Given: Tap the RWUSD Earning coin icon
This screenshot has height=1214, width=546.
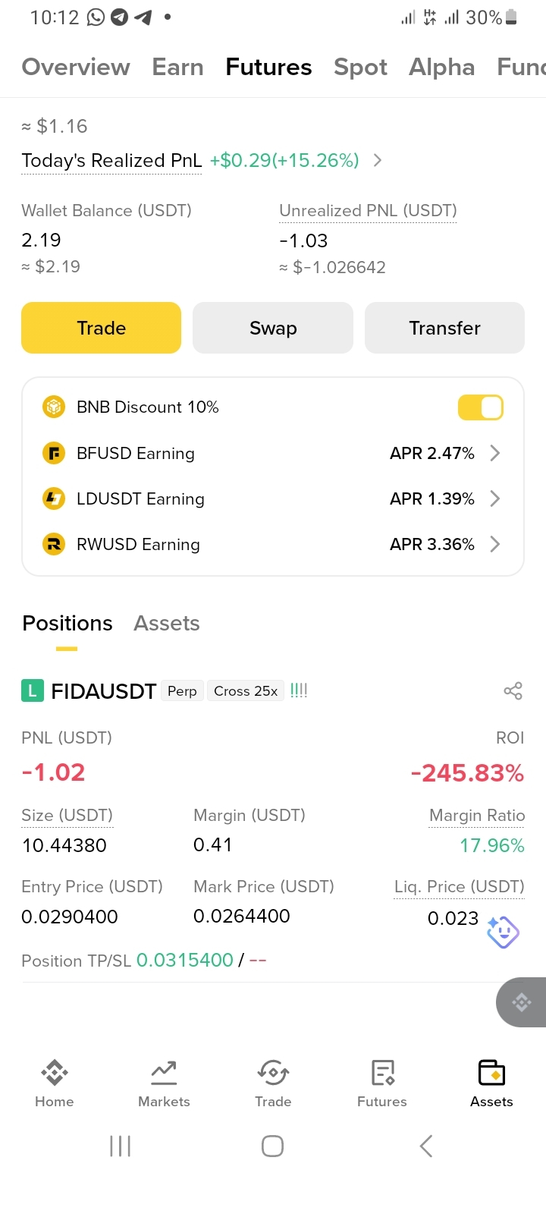Looking at the screenshot, I should (x=54, y=544).
